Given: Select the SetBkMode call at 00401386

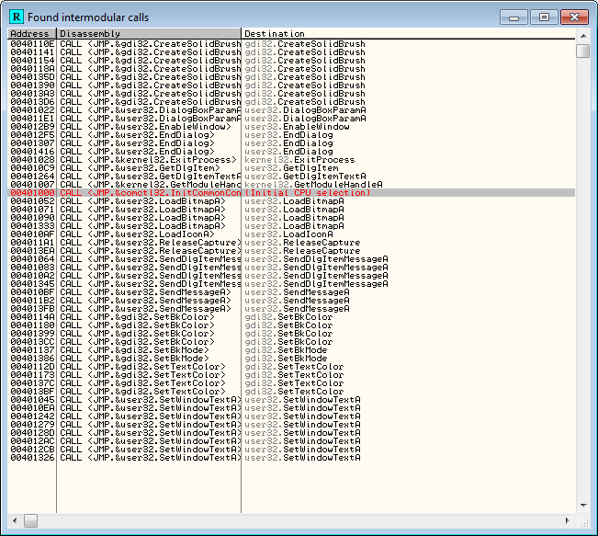Looking at the screenshot, I should (x=291, y=359).
